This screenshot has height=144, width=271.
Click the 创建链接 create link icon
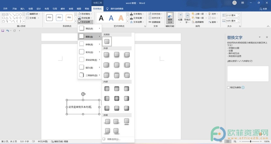pos(150,22)
